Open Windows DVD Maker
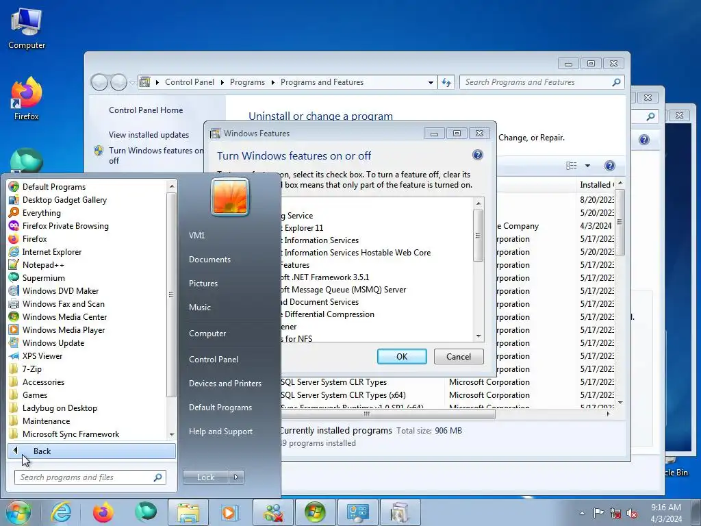The width and height of the screenshot is (701, 526). click(53, 290)
